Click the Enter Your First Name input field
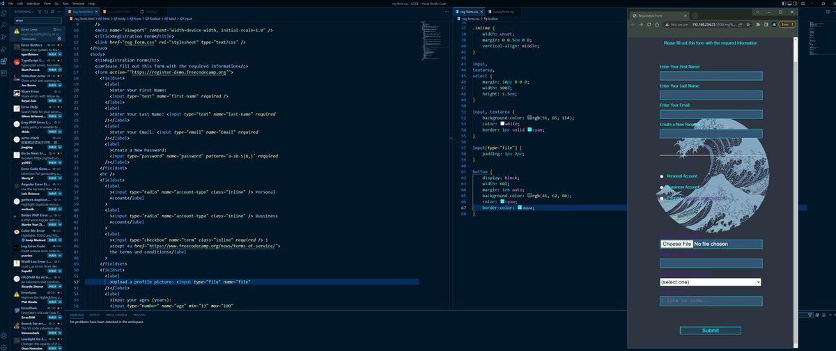Image resolution: width=836 pixels, height=351 pixels. [x=711, y=76]
